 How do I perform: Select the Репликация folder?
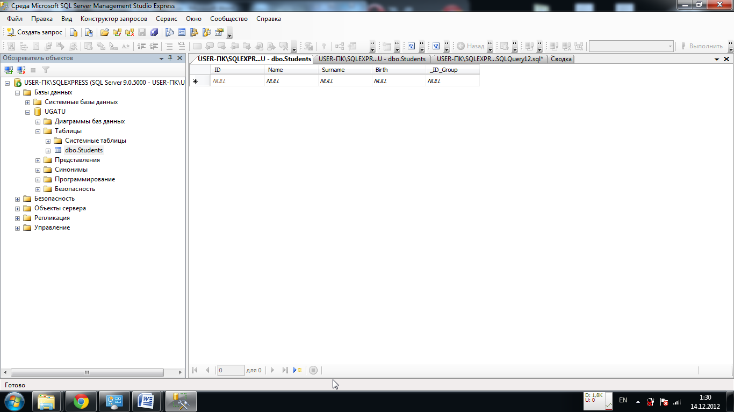52,218
